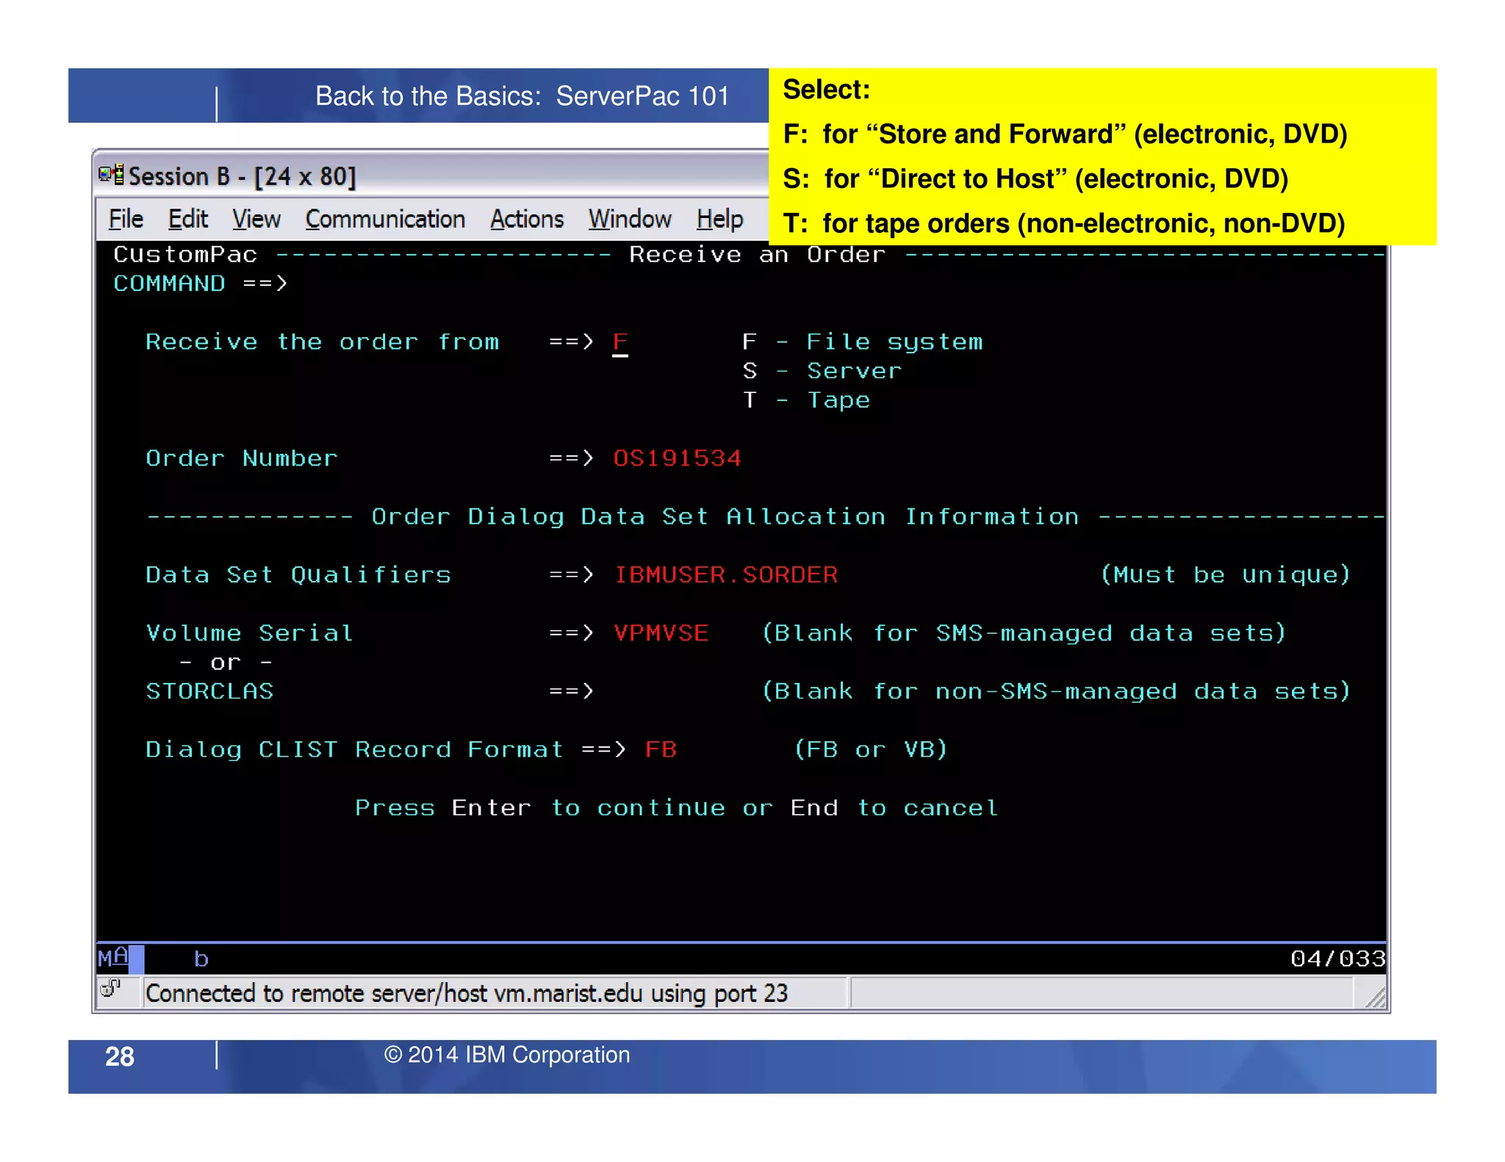Open the Help menu

coord(719,219)
